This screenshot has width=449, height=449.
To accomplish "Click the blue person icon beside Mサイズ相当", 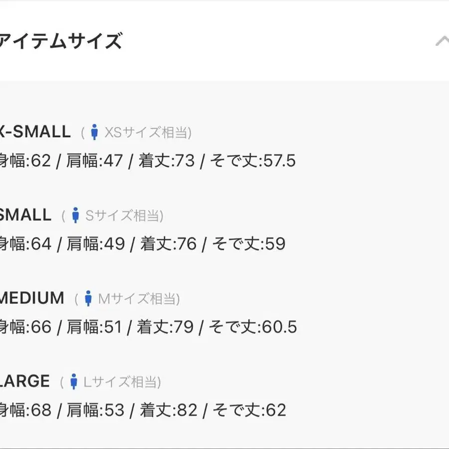I will [x=88, y=299].
